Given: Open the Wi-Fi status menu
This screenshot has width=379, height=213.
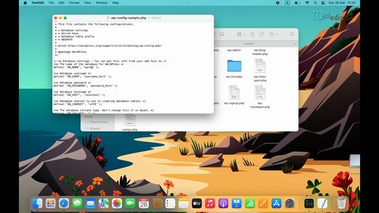Looking at the screenshot, I should coord(307,2).
